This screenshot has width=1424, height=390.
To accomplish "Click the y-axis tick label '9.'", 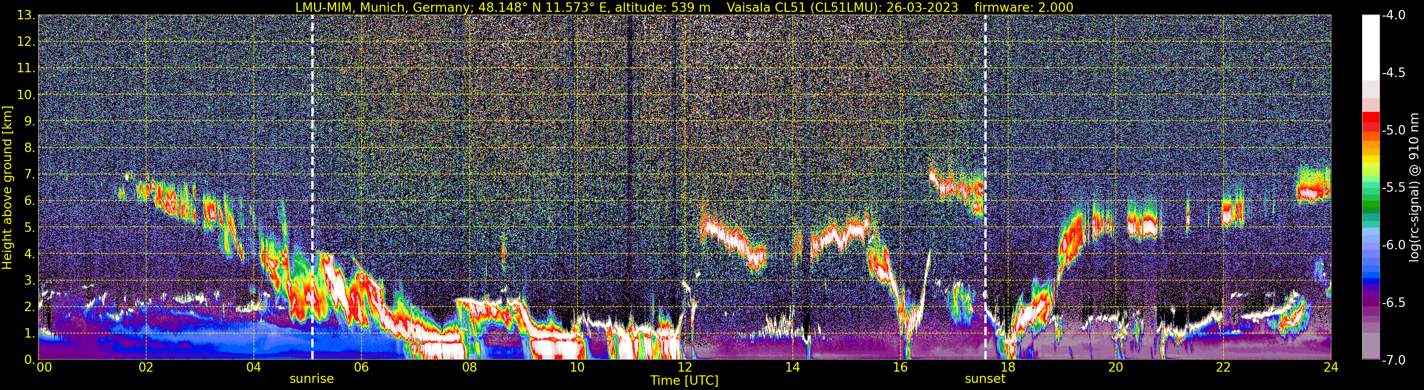I will click(x=30, y=121).
